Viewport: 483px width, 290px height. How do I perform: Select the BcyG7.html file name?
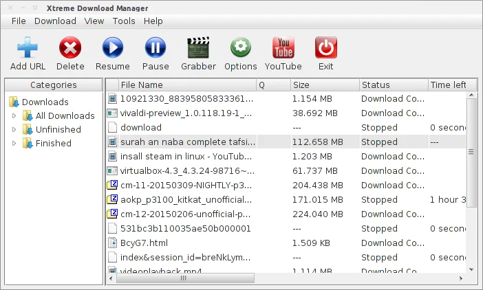pos(144,243)
